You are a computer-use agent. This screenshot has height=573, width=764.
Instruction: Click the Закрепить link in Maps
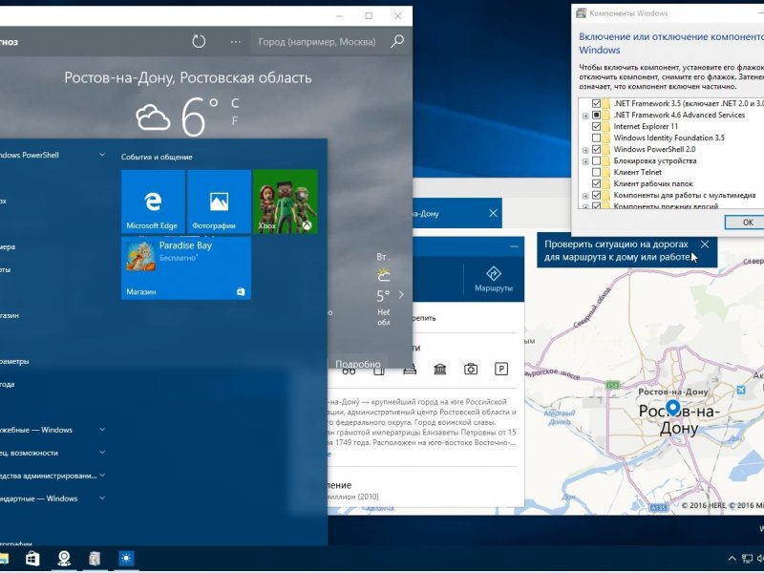pos(424,318)
